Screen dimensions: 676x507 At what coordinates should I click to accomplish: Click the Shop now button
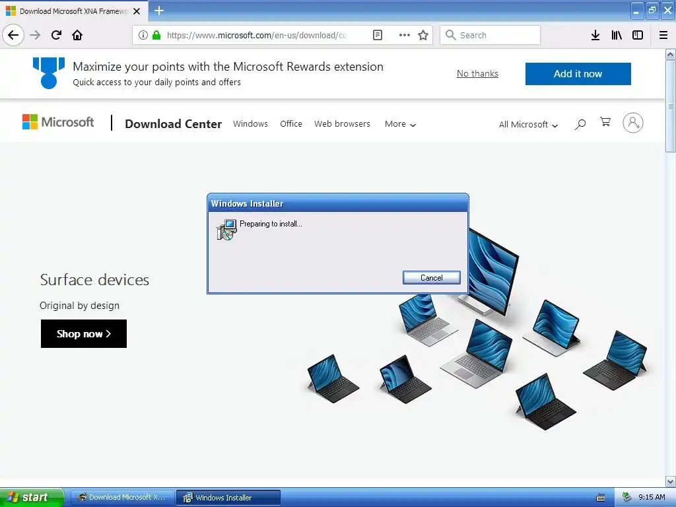tap(84, 333)
